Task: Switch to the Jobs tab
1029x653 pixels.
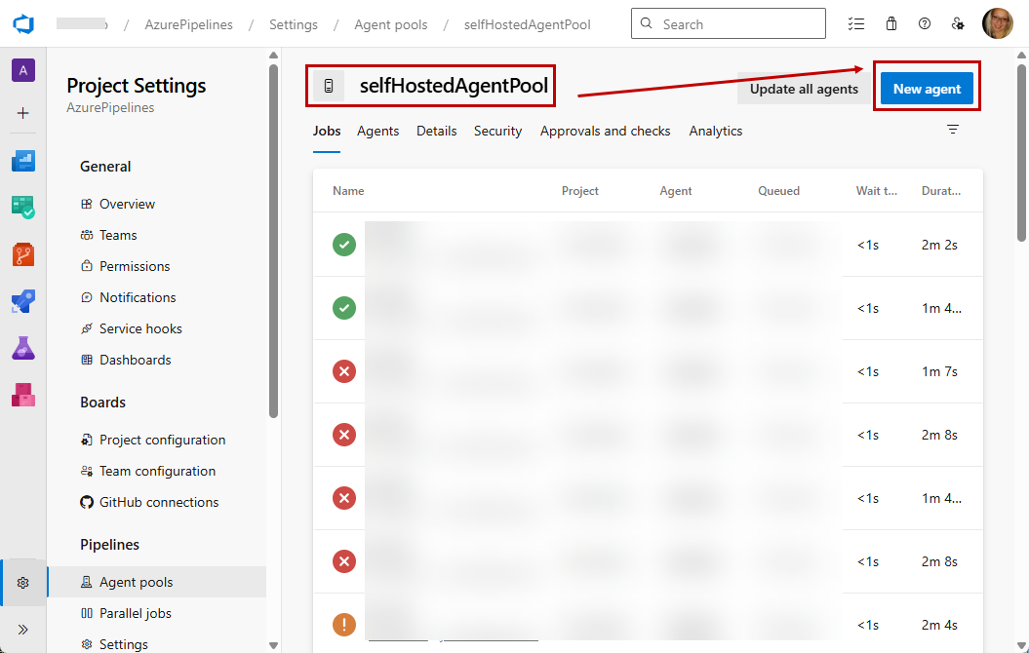Action: pos(327,132)
